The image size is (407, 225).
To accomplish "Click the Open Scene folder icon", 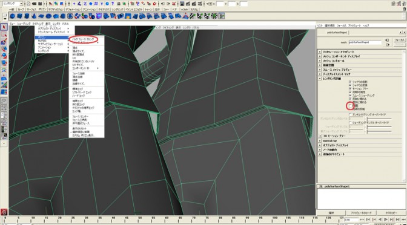I will 34,4.
